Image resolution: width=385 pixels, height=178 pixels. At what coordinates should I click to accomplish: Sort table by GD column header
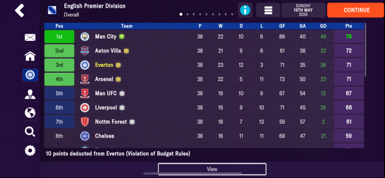tap(323, 26)
